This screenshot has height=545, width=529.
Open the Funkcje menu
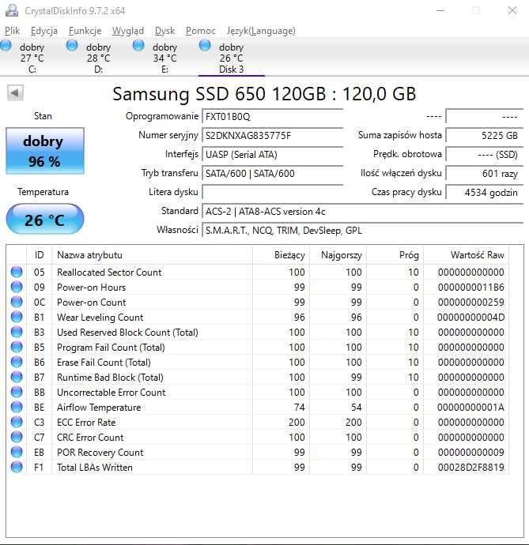tap(85, 31)
